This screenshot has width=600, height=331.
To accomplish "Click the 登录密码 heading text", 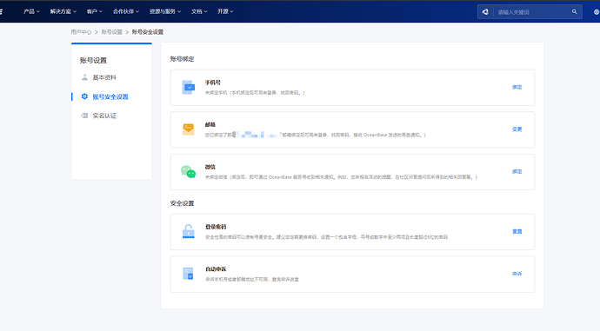I will [x=216, y=227].
